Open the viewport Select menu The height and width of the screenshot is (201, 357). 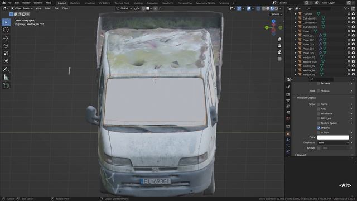click(48, 8)
